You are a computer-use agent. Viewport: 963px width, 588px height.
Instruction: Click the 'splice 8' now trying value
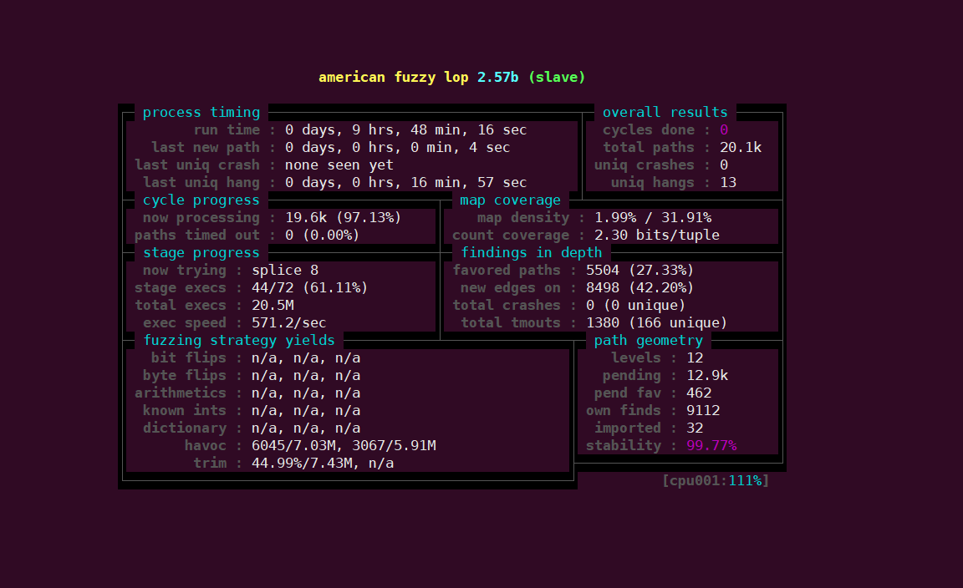click(284, 271)
